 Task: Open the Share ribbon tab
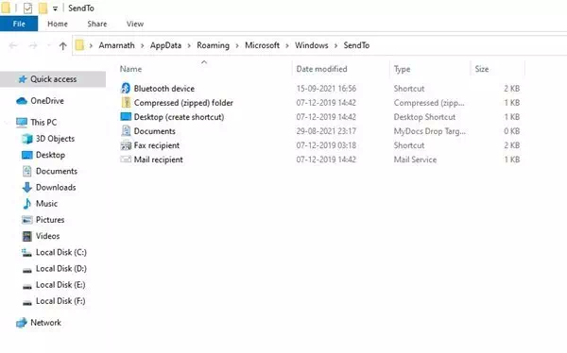[x=97, y=24]
